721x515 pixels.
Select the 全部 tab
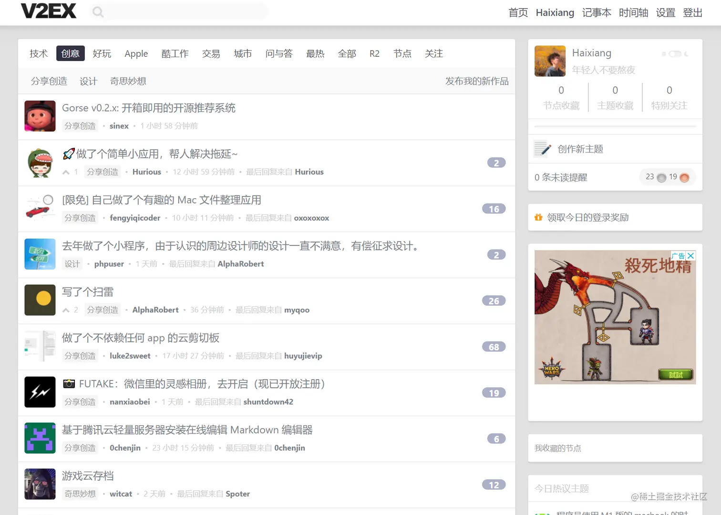347,53
